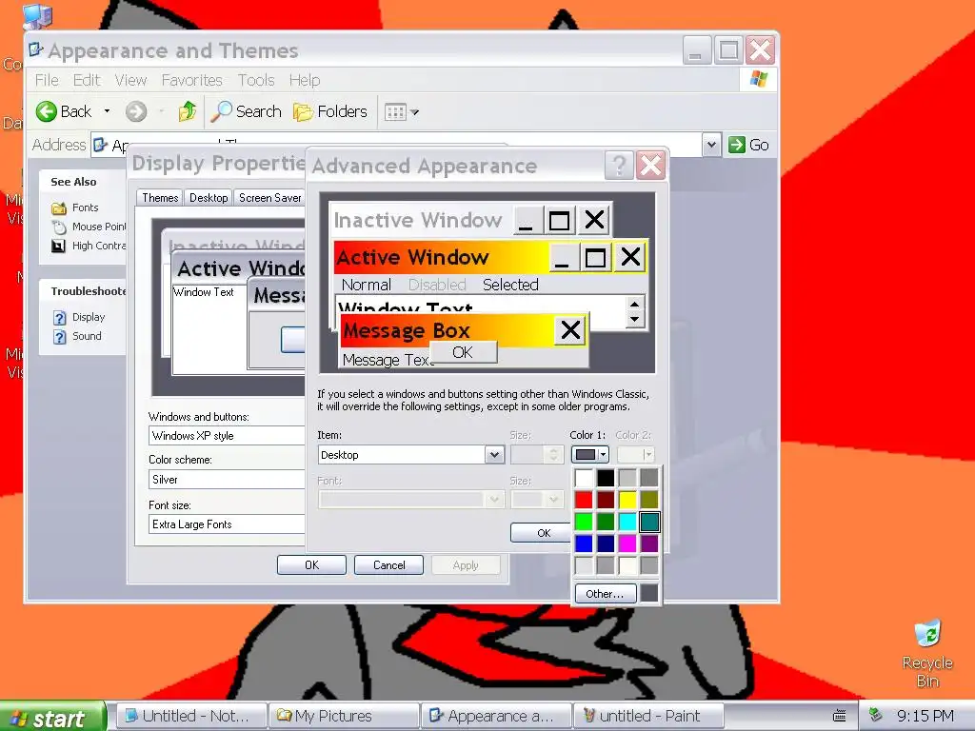Open the View menu

pyautogui.click(x=130, y=80)
